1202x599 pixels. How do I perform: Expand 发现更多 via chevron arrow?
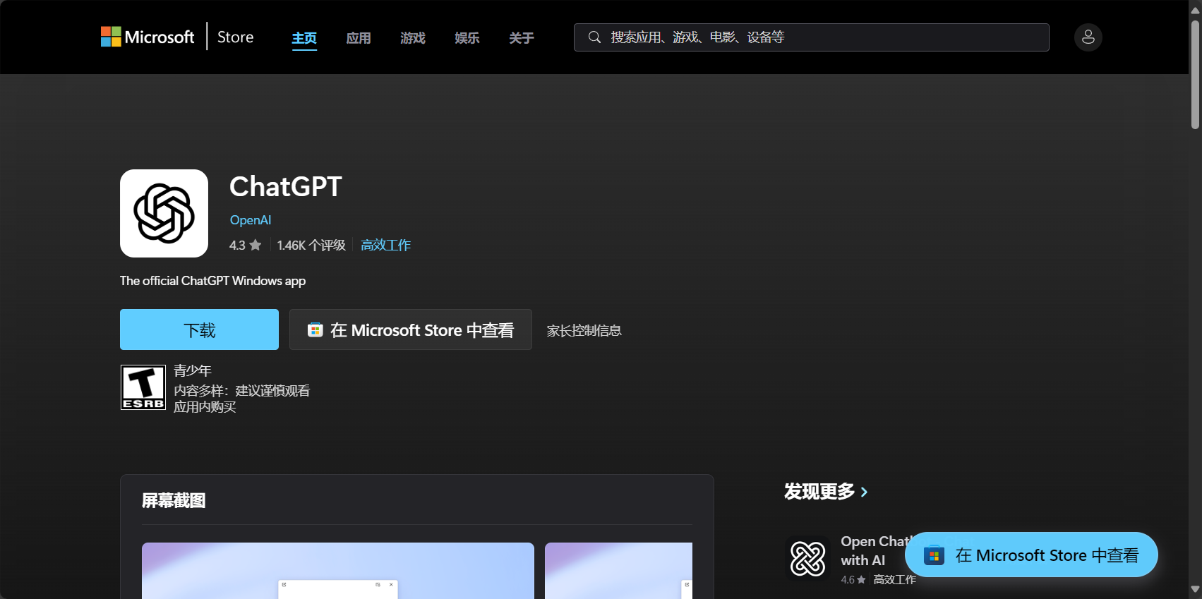[x=864, y=492]
